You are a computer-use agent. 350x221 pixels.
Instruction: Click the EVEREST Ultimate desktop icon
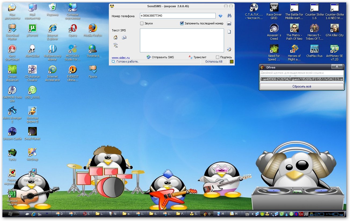click(73, 73)
